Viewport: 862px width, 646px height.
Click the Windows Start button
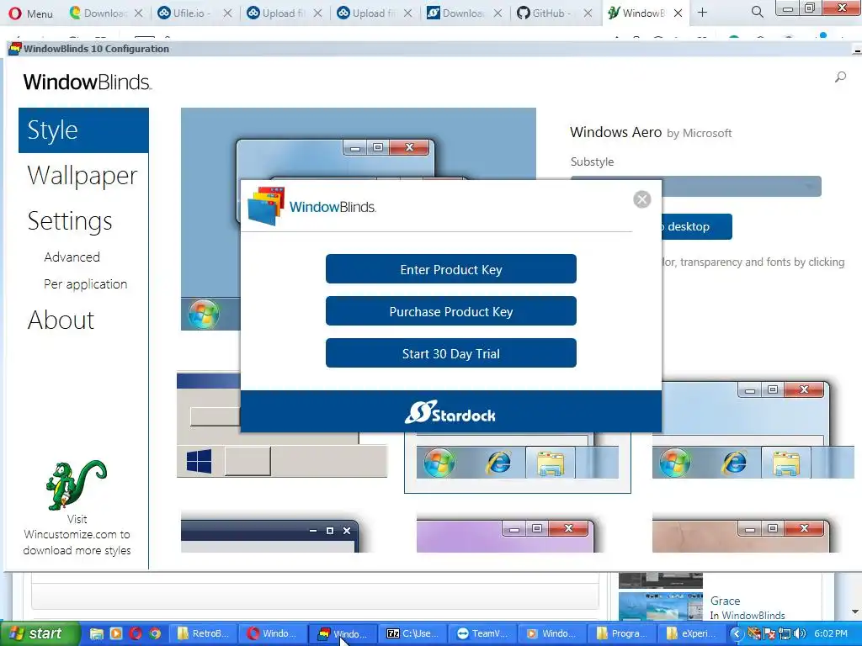40,633
